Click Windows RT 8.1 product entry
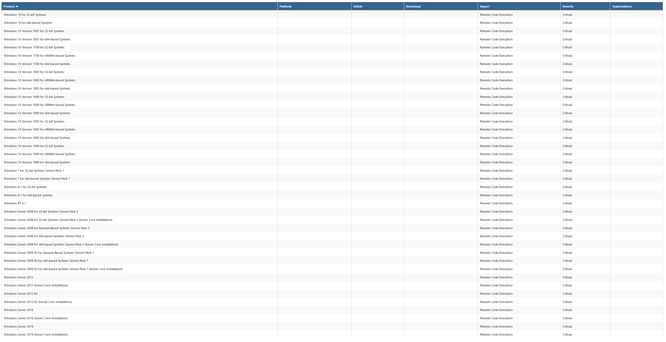 [15, 203]
